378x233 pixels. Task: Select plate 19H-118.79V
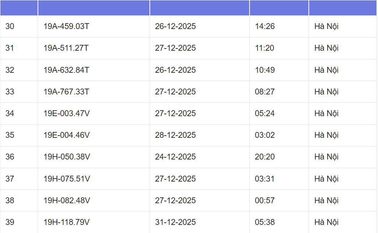[x=67, y=222]
